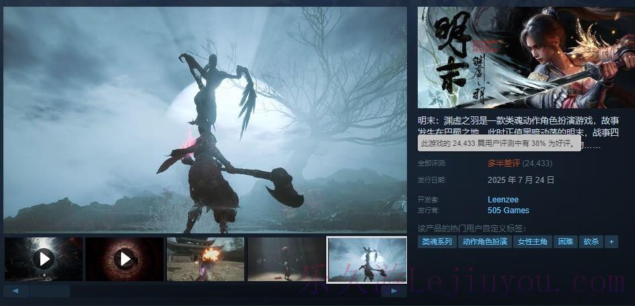Open the 砍杀 tag
Viewport: 635px width, 306px height.
tap(591, 242)
